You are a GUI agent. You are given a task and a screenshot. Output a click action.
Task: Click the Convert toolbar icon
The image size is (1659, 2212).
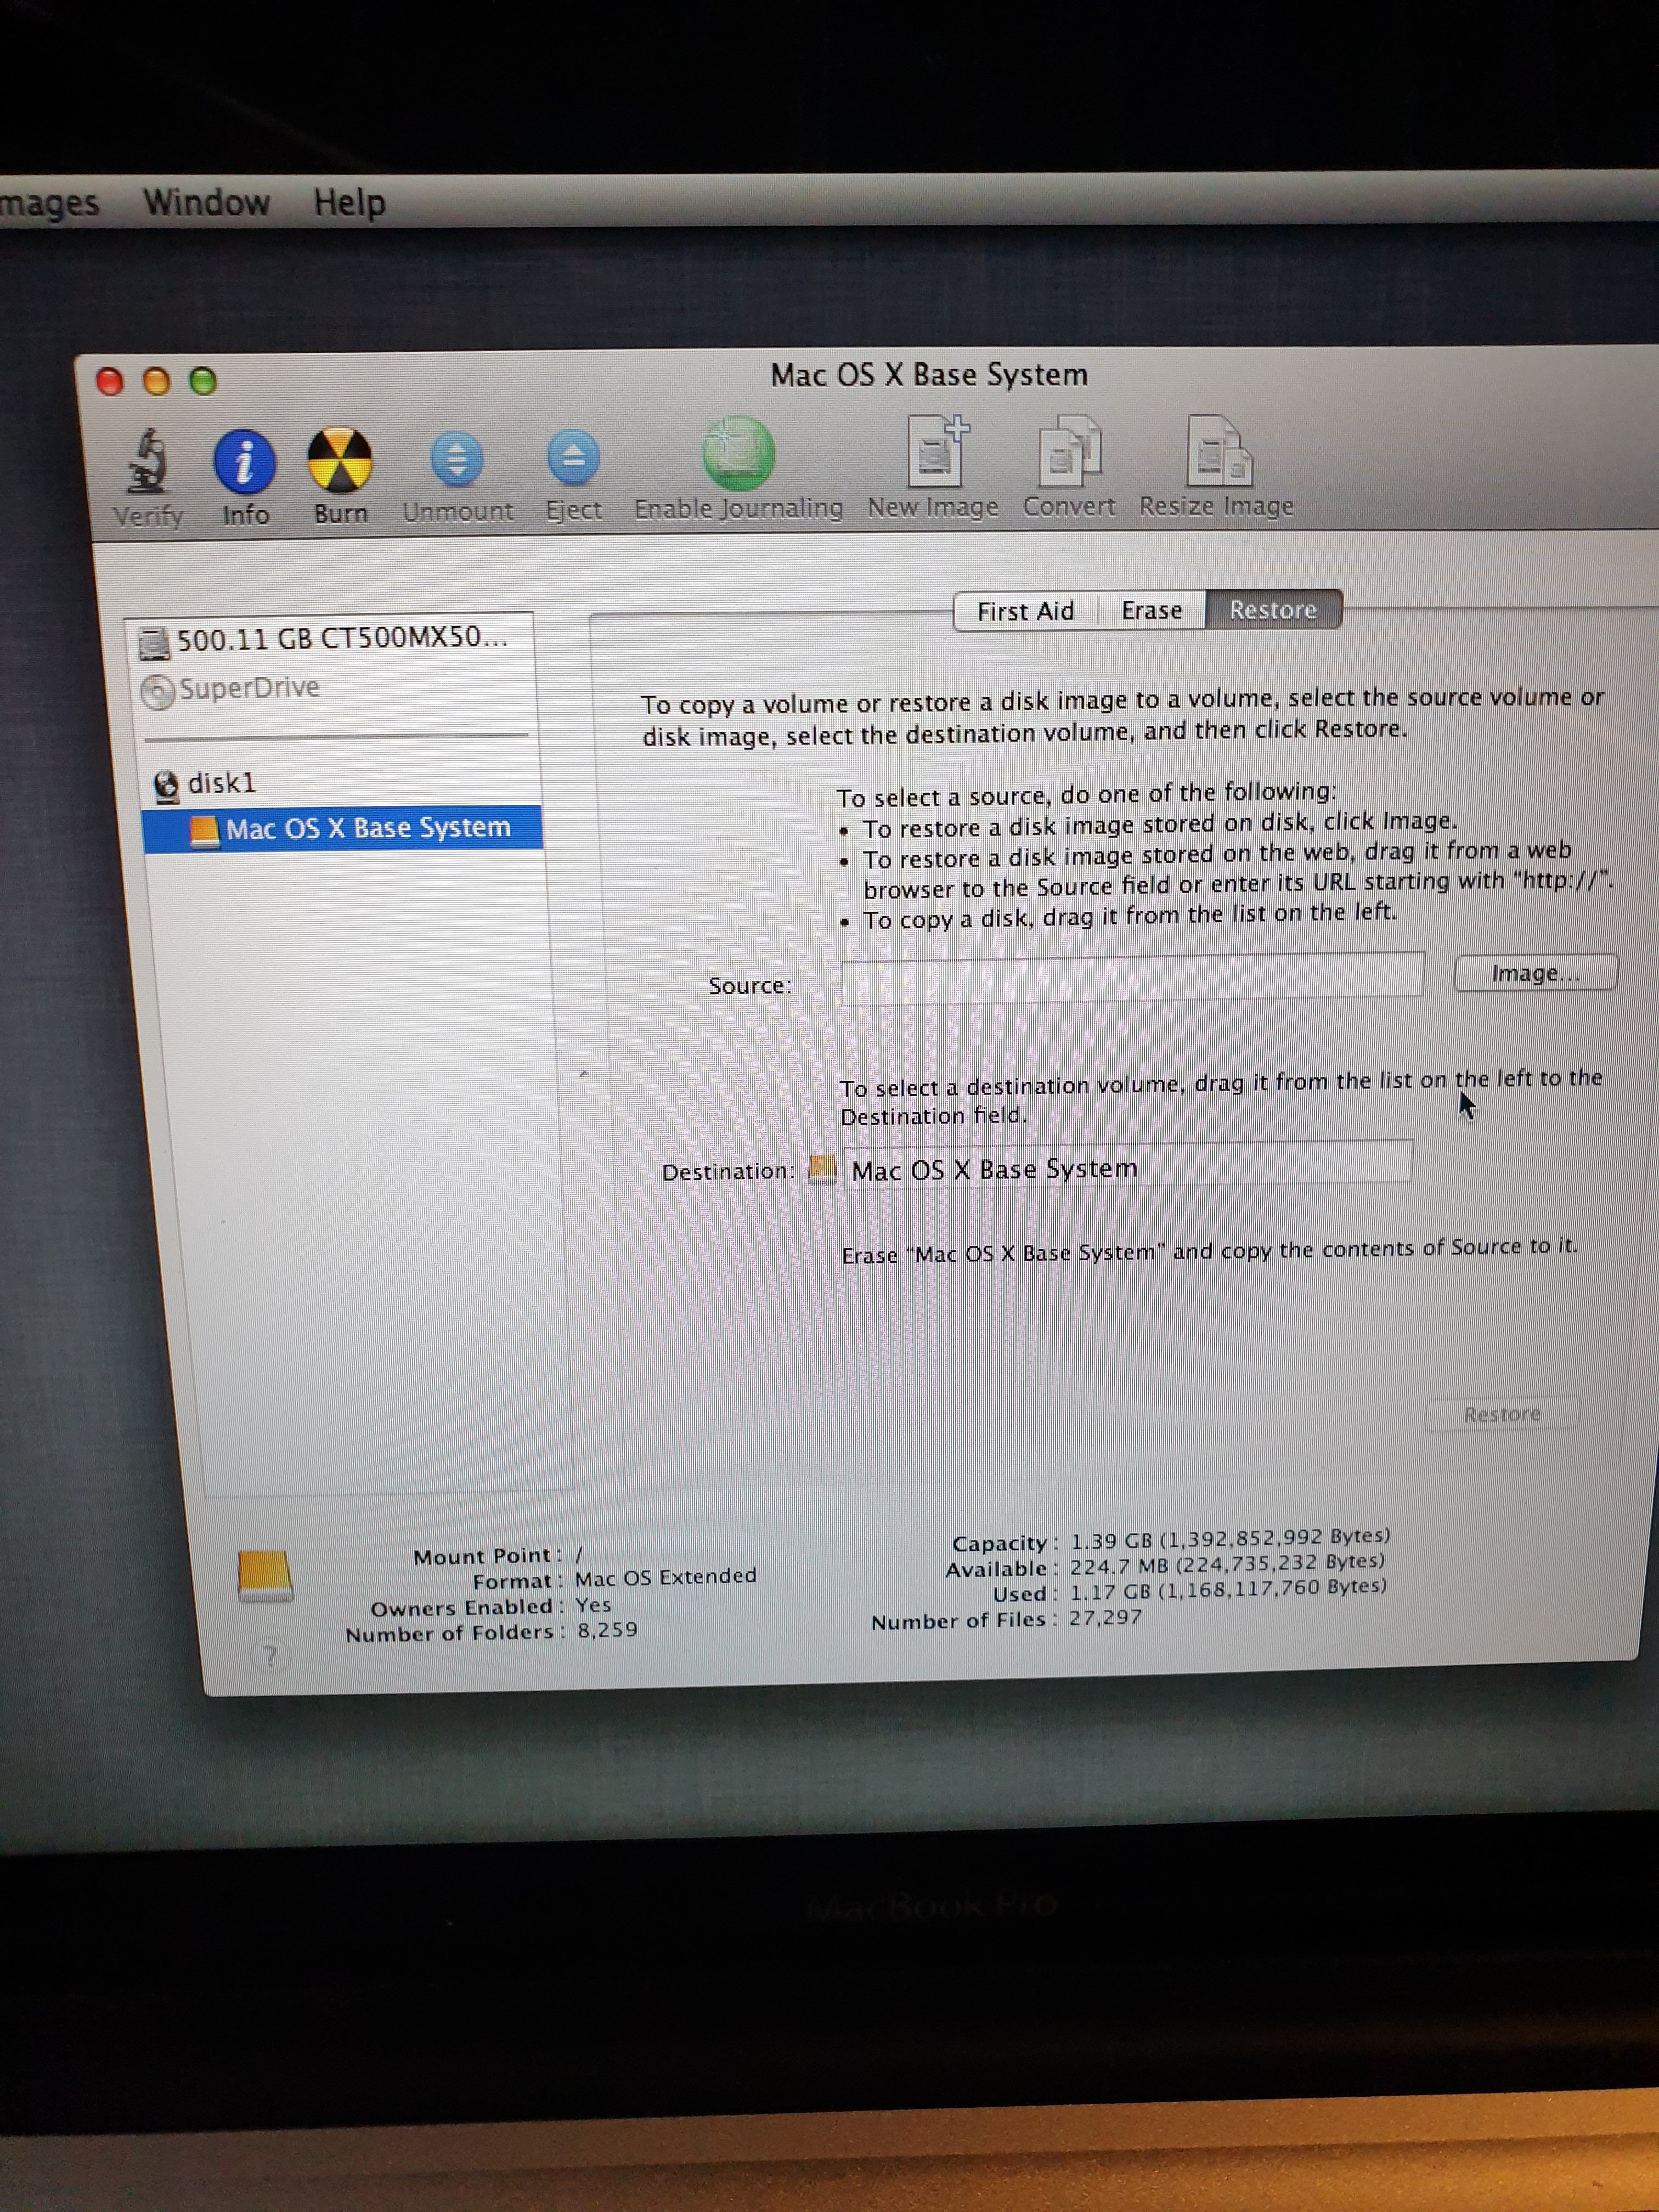click(1070, 452)
